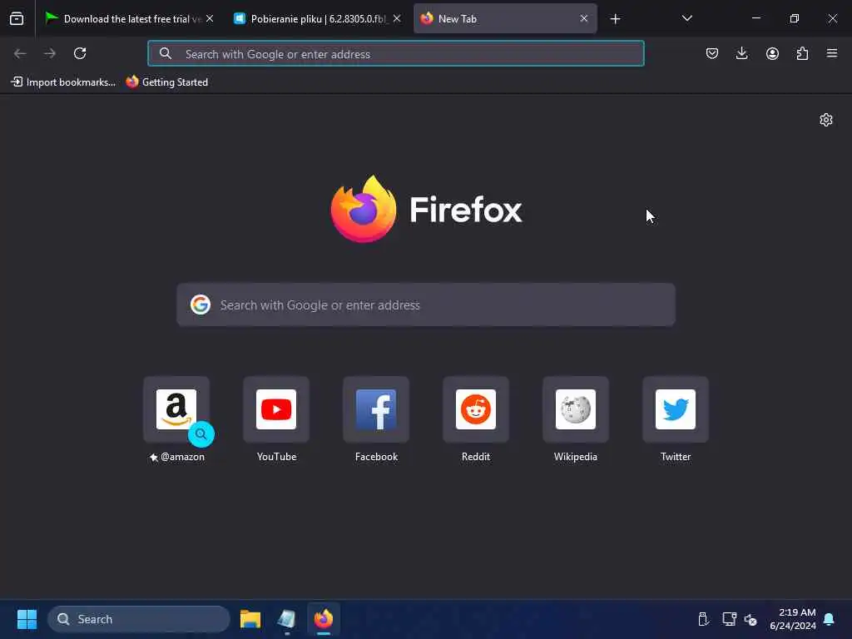Open the notepad-like app in taskbar
The height and width of the screenshot is (639, 852).
pyautogui.click(x=286, y=619)
